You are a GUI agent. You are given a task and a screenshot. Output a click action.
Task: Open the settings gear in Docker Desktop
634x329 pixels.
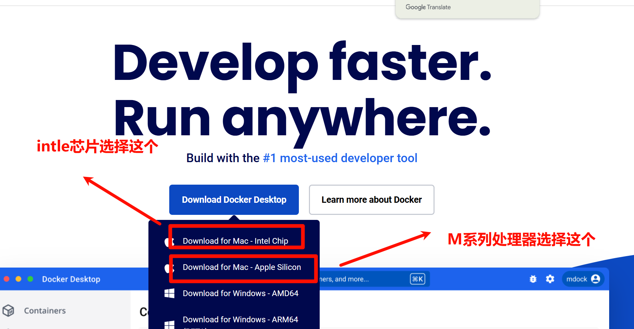click(x=550, y=279)
